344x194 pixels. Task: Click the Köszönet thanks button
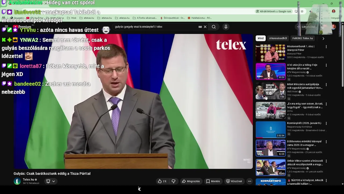pos(234,181)
